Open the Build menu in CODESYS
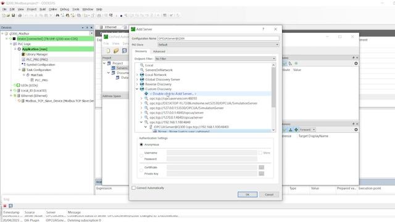 coord(43,9)
